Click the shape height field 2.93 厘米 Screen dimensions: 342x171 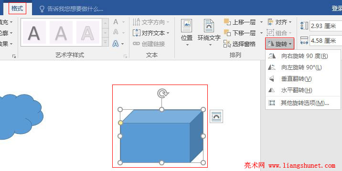326,26
